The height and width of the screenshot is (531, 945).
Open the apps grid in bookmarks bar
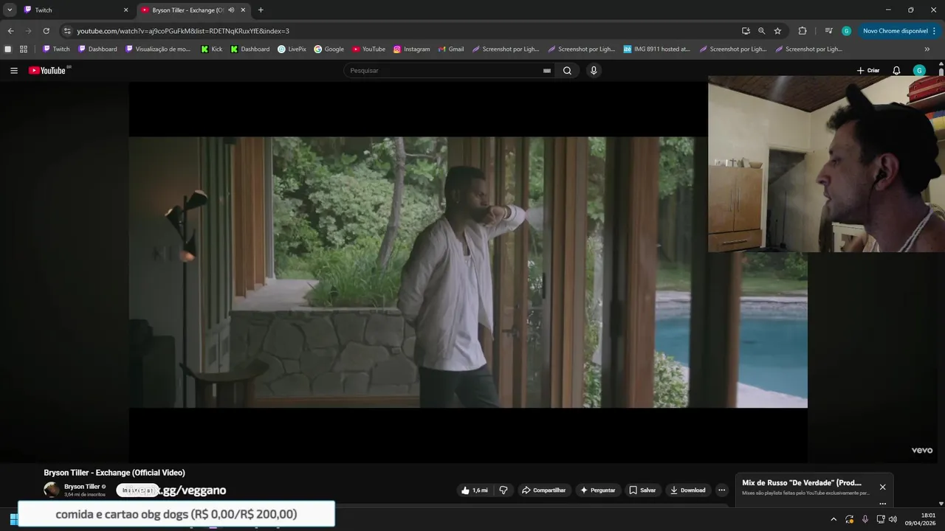point(24,49)
